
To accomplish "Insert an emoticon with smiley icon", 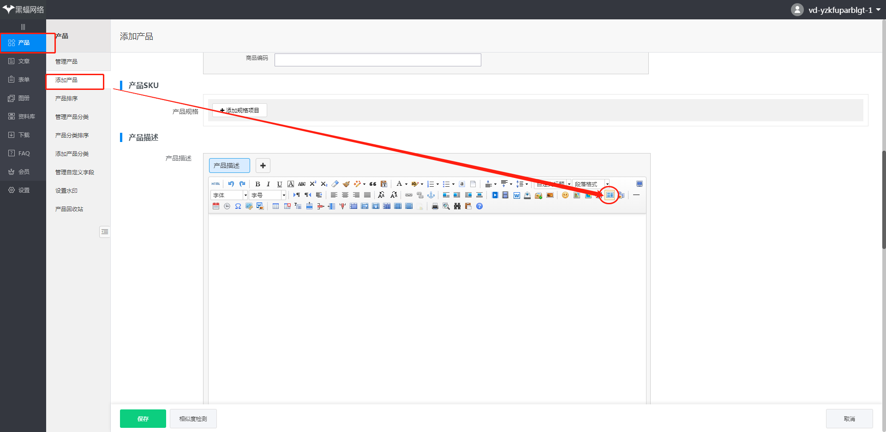I will point(565,195).
